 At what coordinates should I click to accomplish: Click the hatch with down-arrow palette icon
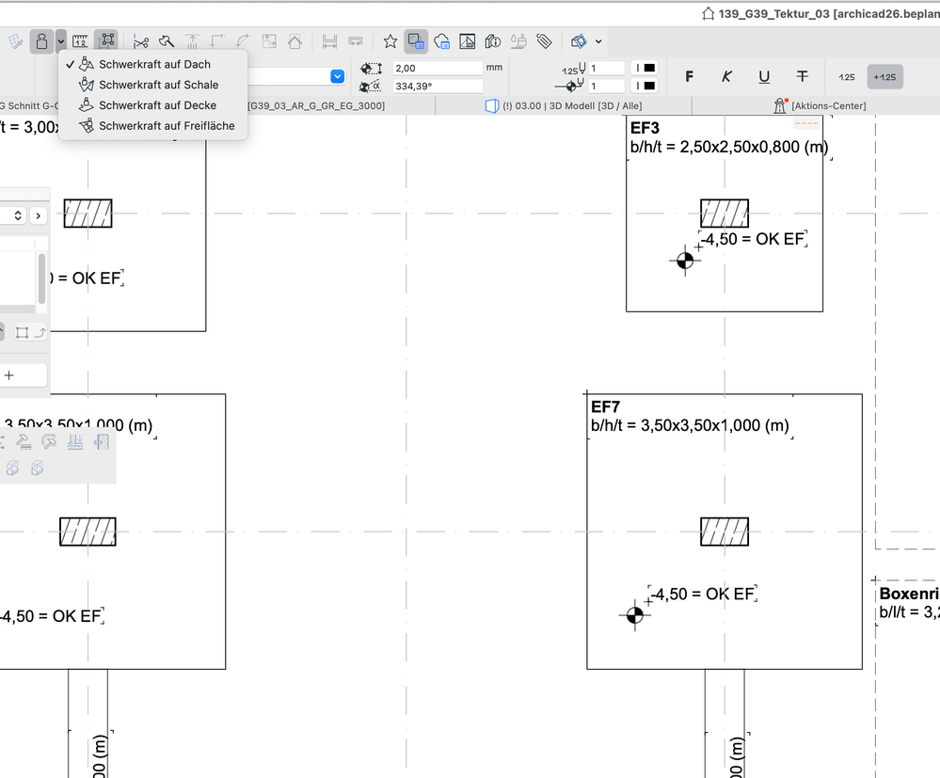[75, 442]
